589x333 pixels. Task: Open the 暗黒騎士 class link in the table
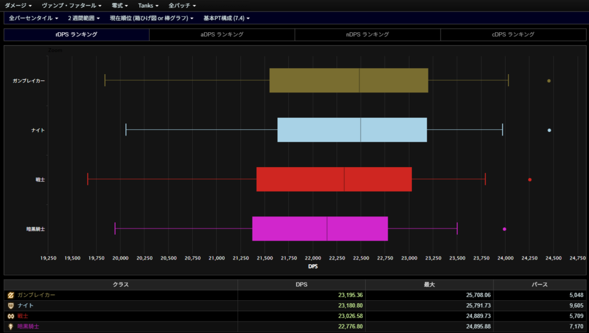point(29,326)
